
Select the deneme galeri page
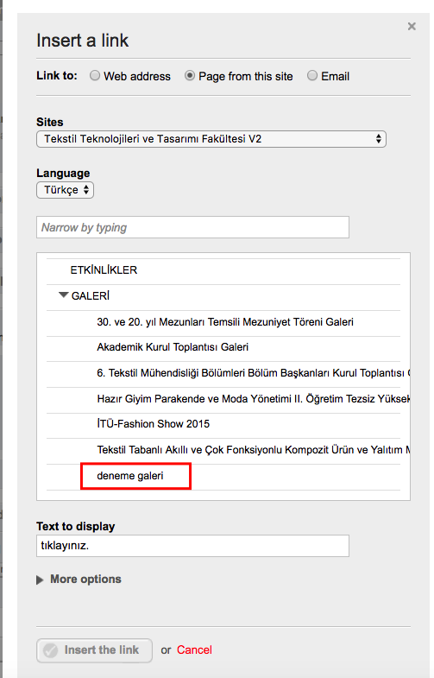pyautogui.click(x=130, y=476)
